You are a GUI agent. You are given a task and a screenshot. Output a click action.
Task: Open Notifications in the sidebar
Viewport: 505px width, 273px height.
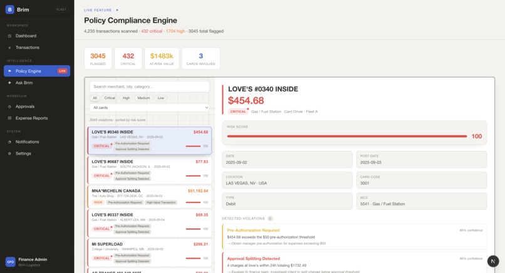pos(37,142)
